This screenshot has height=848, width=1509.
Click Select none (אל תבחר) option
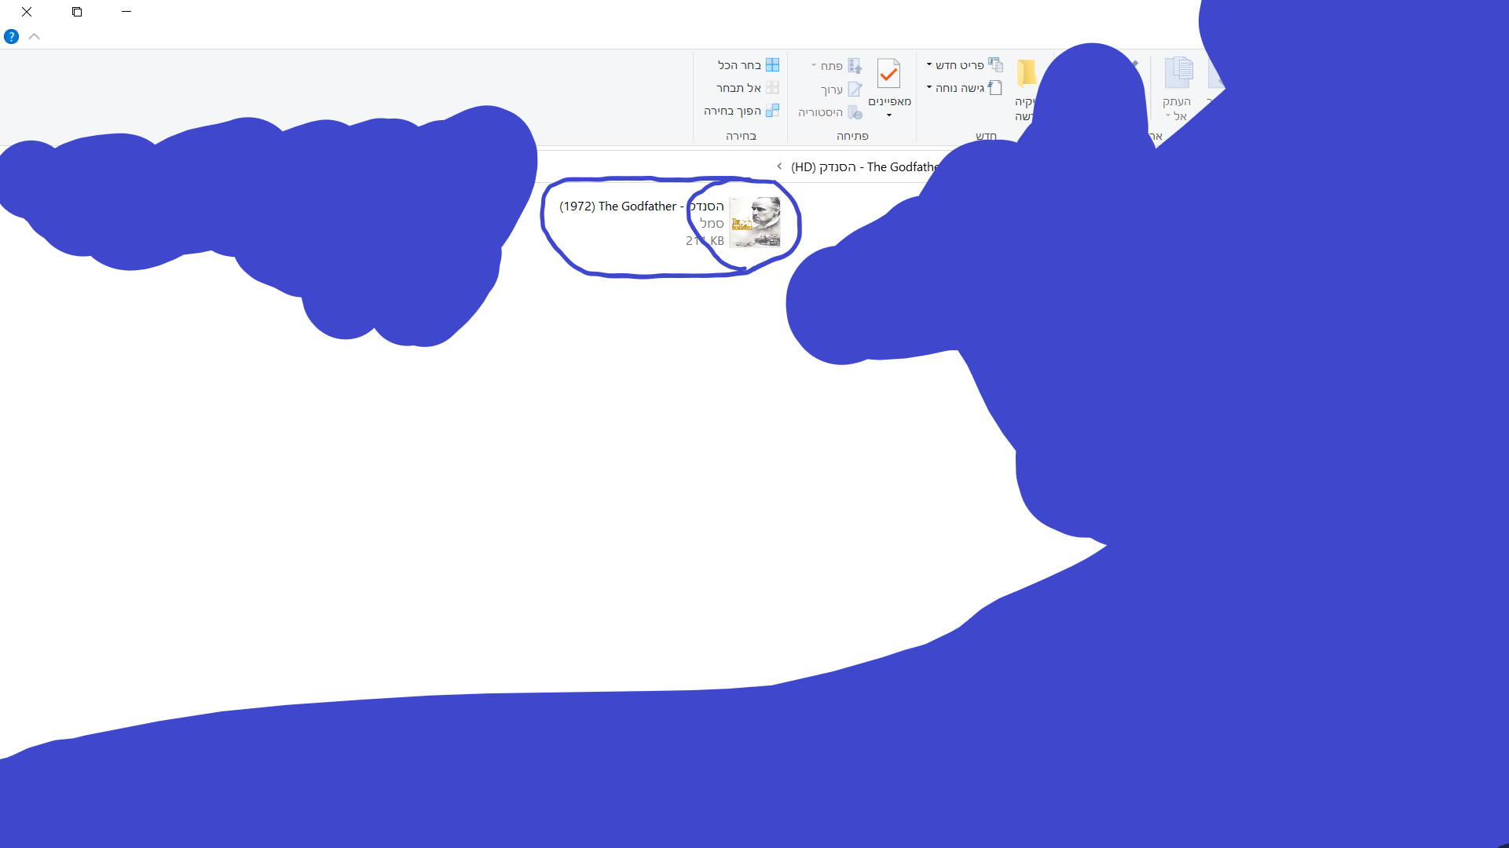click(x=747, y=88)
